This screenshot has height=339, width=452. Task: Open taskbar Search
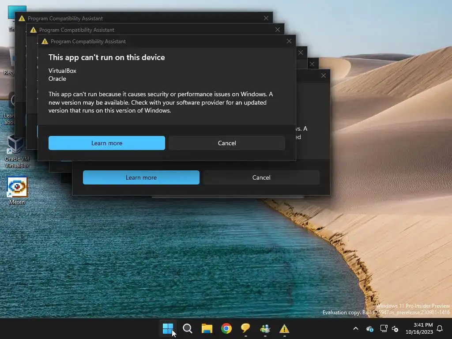click(187, 328)
